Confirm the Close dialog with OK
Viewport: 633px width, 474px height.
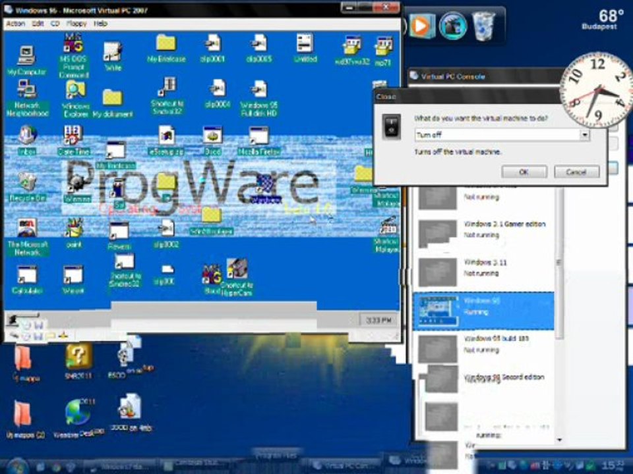524,172
